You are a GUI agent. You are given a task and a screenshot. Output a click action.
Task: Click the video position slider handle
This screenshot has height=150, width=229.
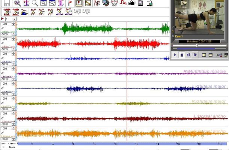point(197,45)
